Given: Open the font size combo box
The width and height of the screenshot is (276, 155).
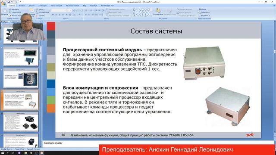Looking at the screenshot, I should pyautogui.click(x=69, y=10).
